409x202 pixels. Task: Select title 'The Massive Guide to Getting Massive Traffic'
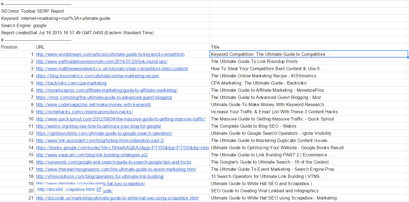309,119
